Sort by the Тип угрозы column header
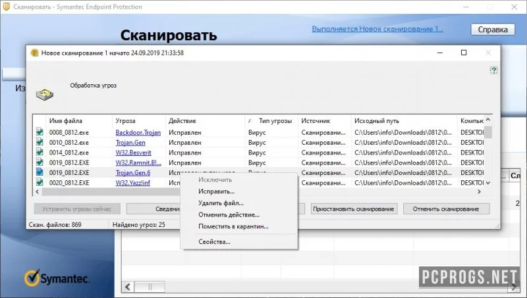The width and height of the screenshot is (527, 298). coord(271,121)
